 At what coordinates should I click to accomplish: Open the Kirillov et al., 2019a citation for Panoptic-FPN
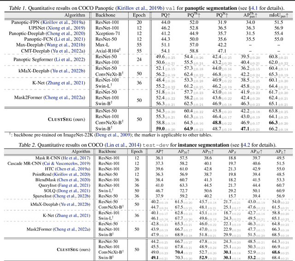pos(65,23)
